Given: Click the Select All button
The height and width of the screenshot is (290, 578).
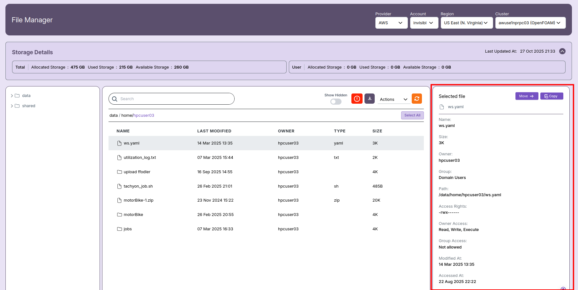Looking at the screenshot, I should (412, 115).
